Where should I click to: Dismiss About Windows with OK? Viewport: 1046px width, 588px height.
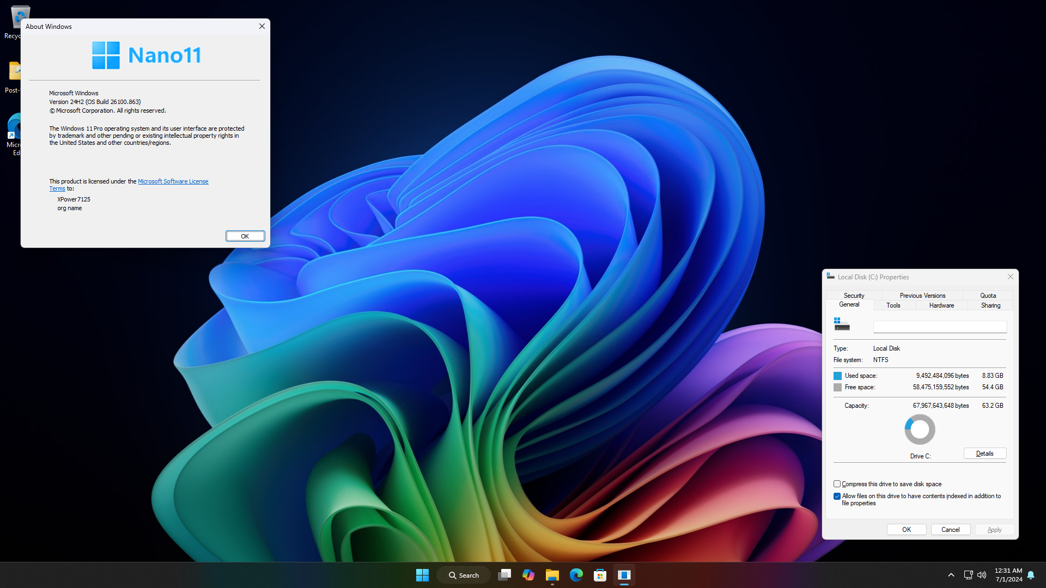tap(245, 236)
